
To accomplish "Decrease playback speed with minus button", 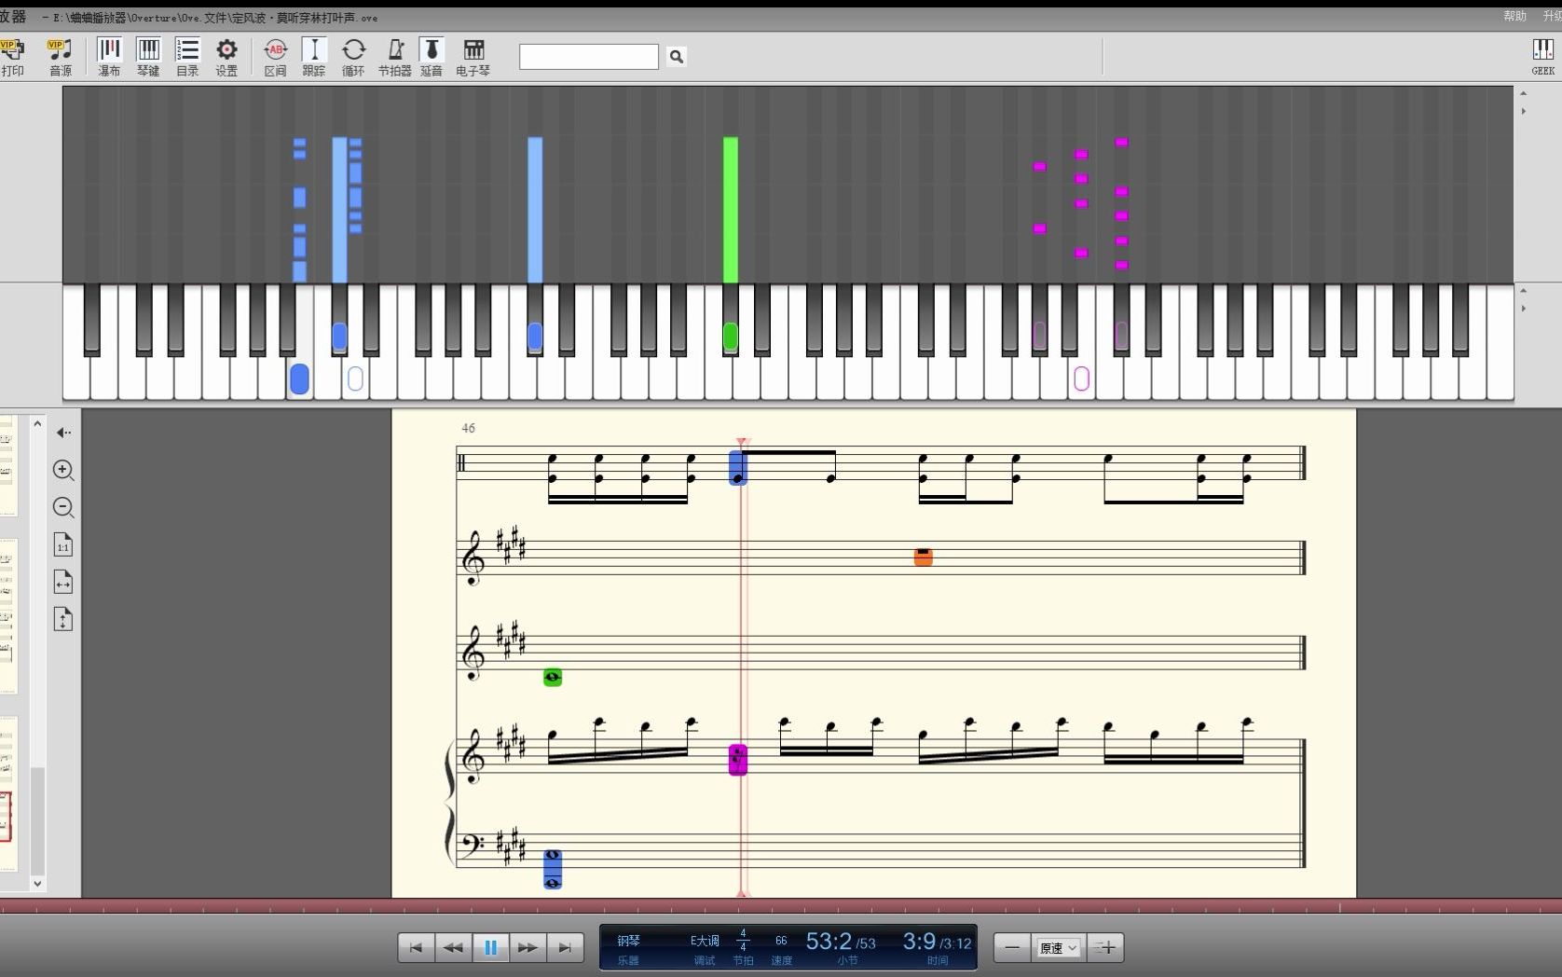I will click(x=1012, y=947).
